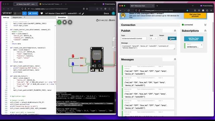
Task: Open the HiveMQ browser hamburger menu
Action: coord(211,10)
